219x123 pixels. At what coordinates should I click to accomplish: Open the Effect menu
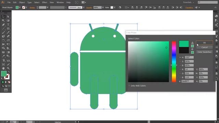click(x=44, y=2)
